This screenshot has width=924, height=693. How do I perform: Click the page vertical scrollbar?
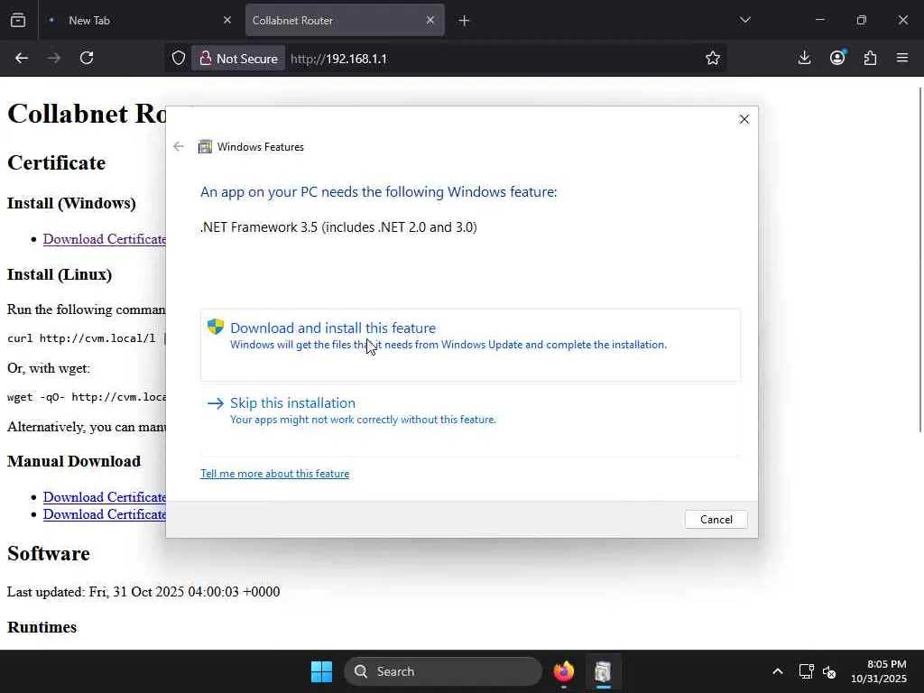pyautogui.click(x=919, y=259)
